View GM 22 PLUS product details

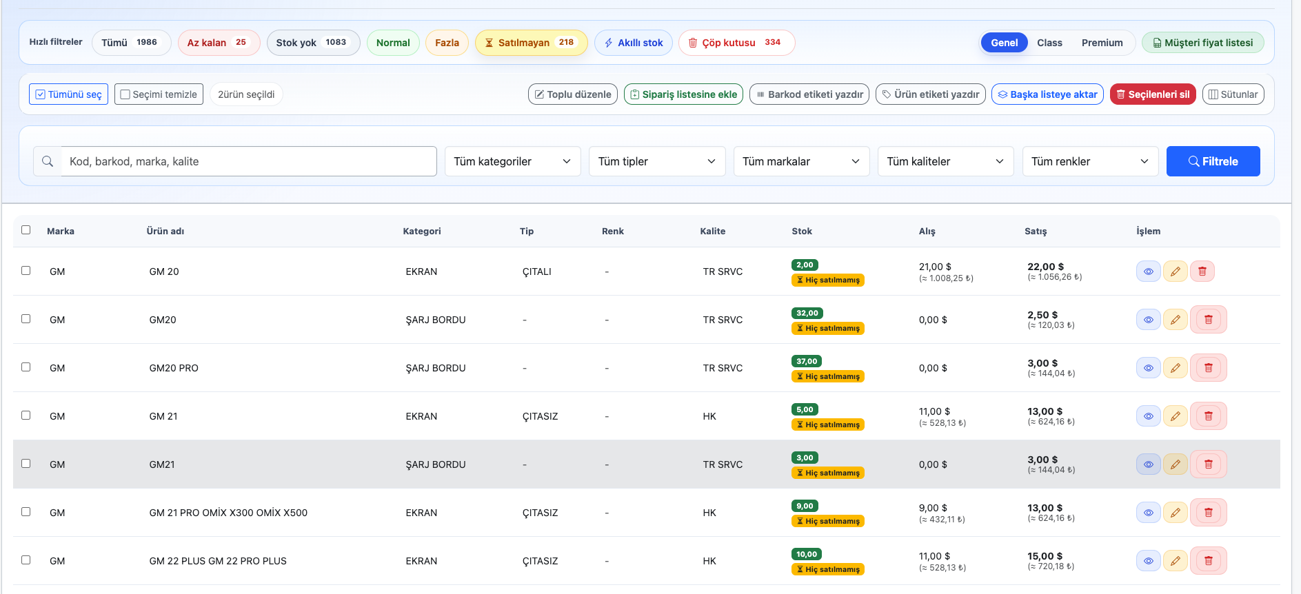pyautogui.click(x=1148, y=561)
